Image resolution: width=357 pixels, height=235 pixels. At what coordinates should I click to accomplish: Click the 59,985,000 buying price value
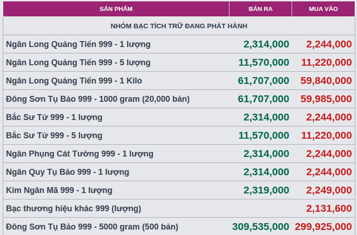click(326, 99)
